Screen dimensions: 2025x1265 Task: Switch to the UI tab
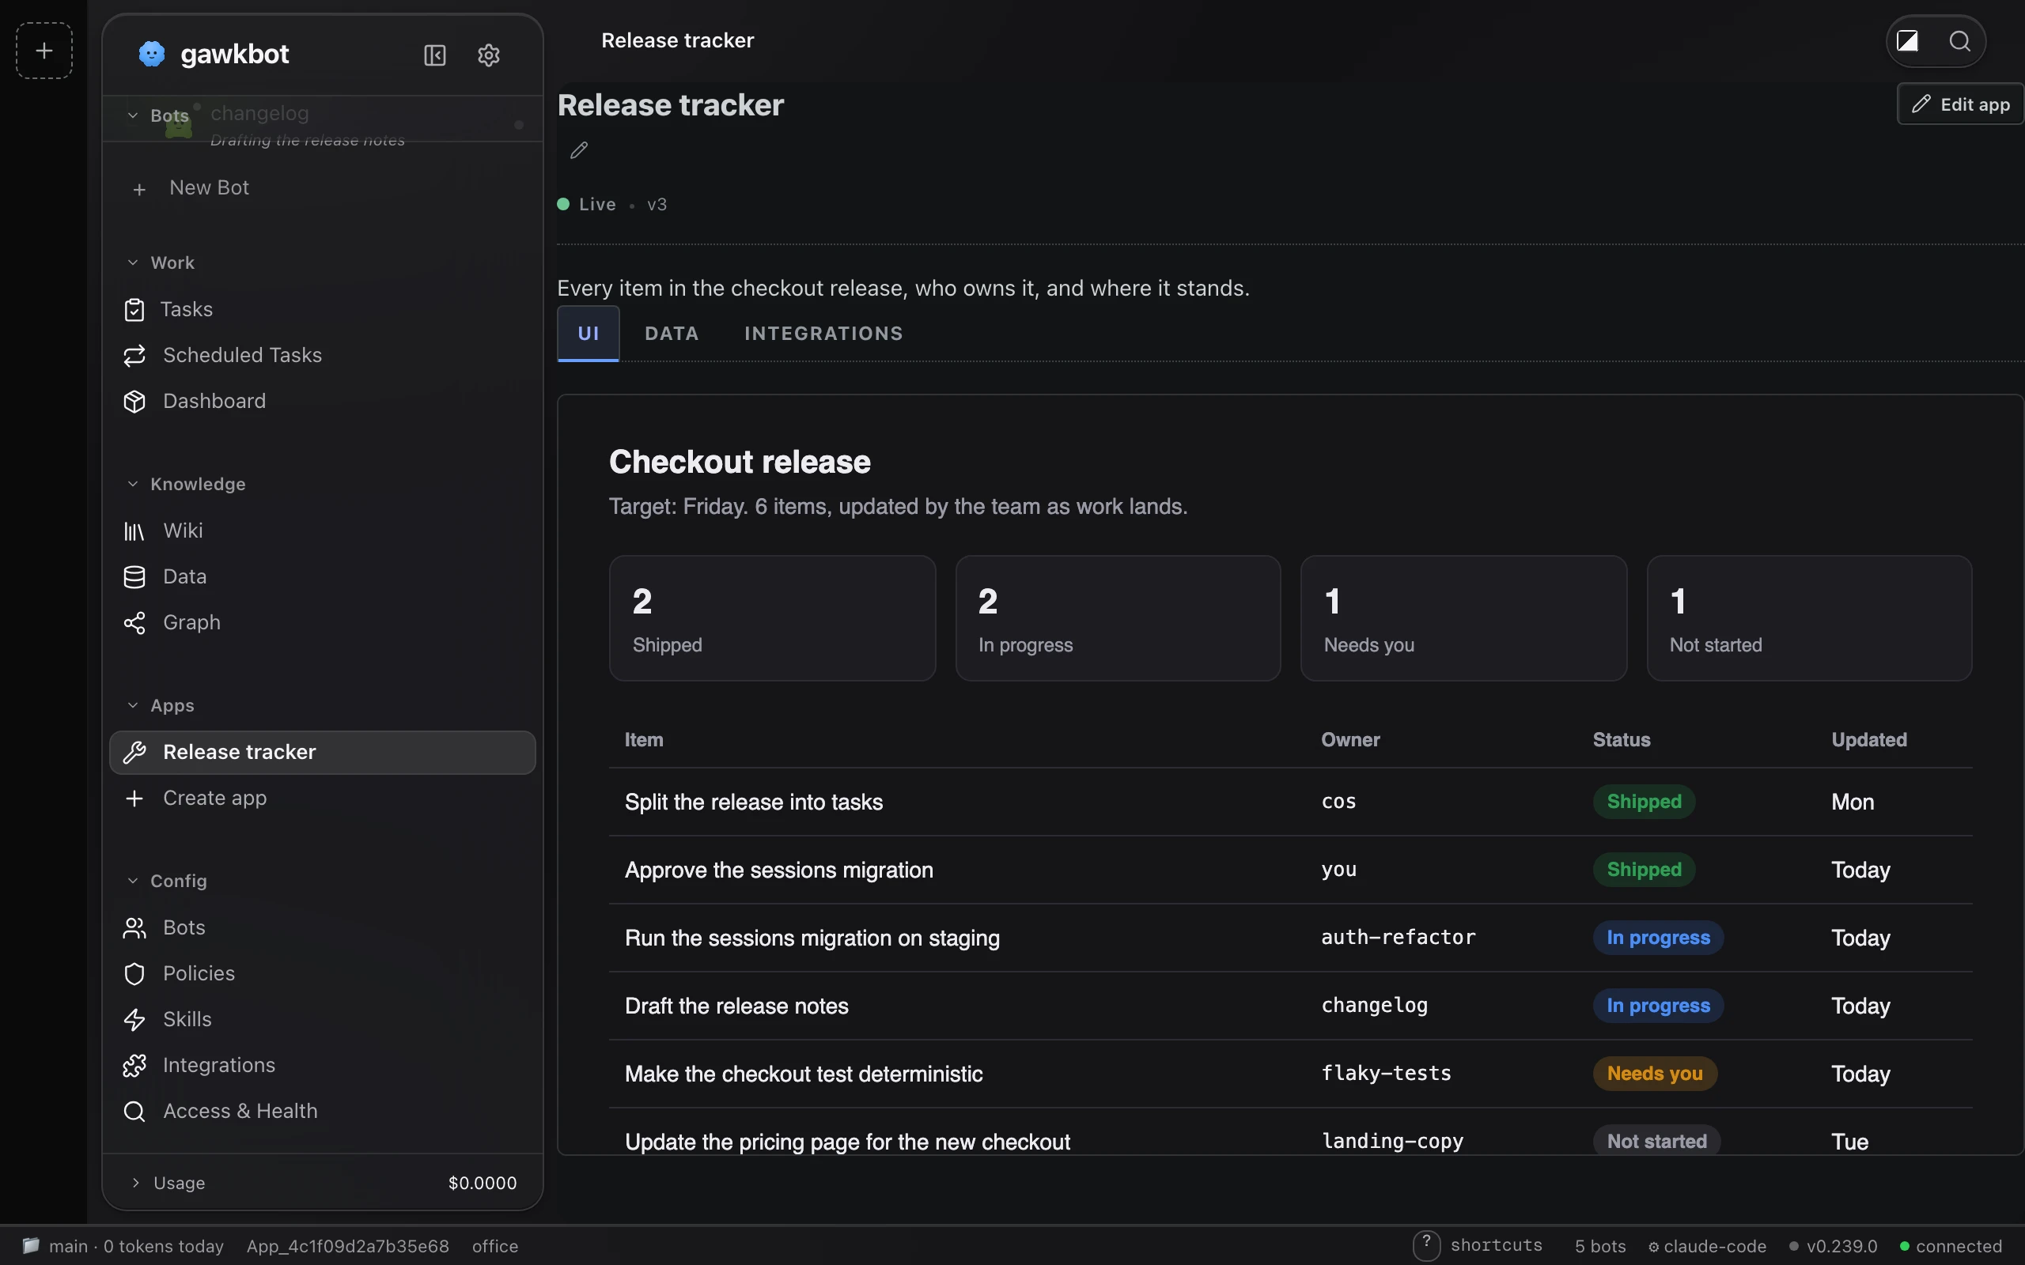pyautogui.click(x=589, y=334)
